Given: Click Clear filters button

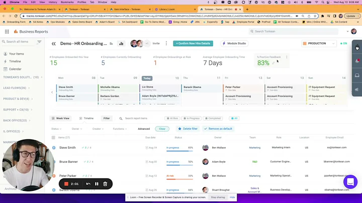Looking at the screenshot, I should (x=162, y=129).
